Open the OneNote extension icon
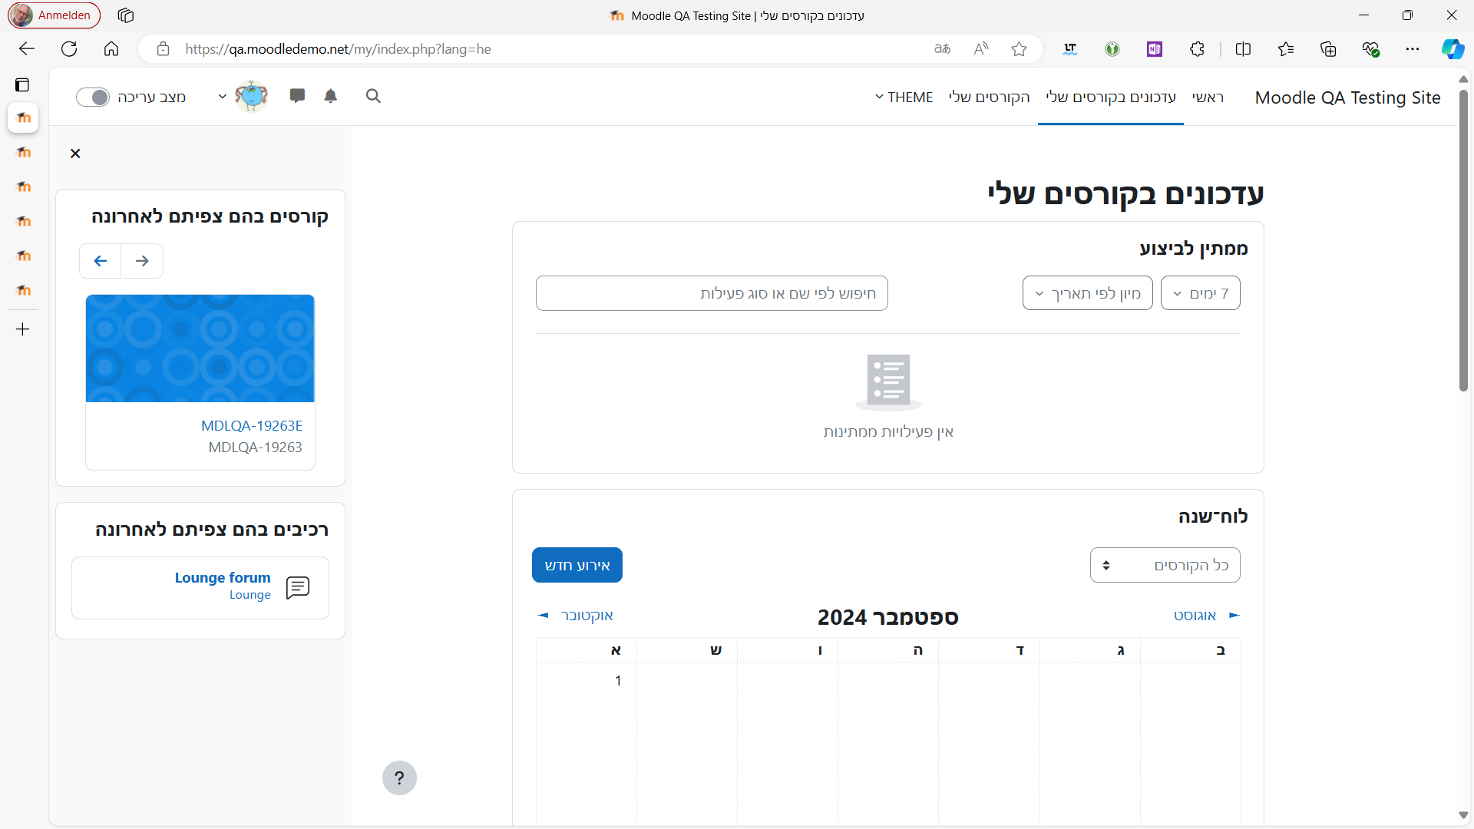The width and height of the screenshot is (1474, 829). click(1155, 49)
